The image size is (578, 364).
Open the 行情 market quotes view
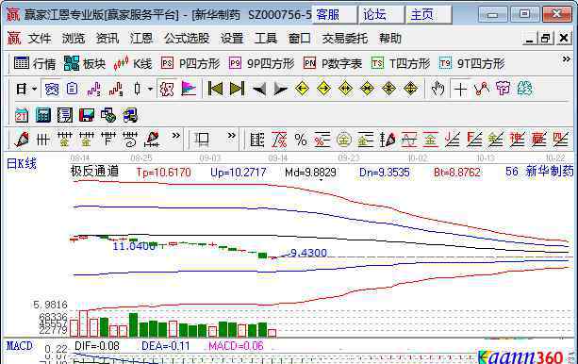point(35,63)
